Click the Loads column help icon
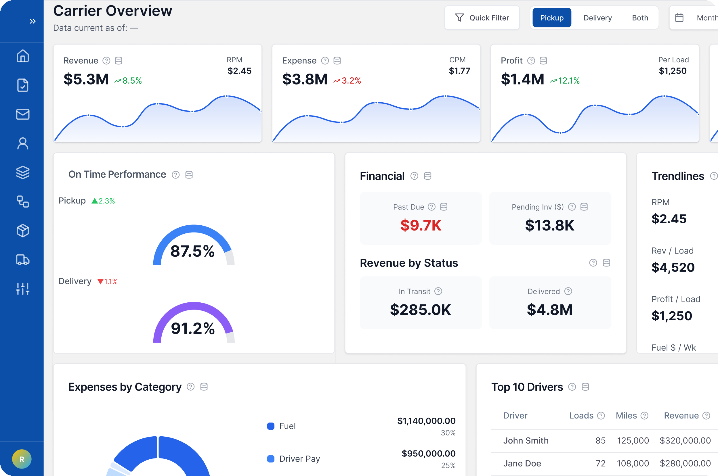The height and width of the screenshot is (476, 718). [601, 416]
